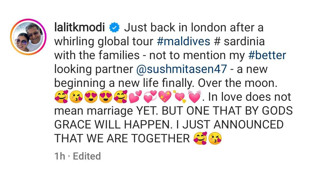
Task: Click the Edited label
Action: (87, 156)
